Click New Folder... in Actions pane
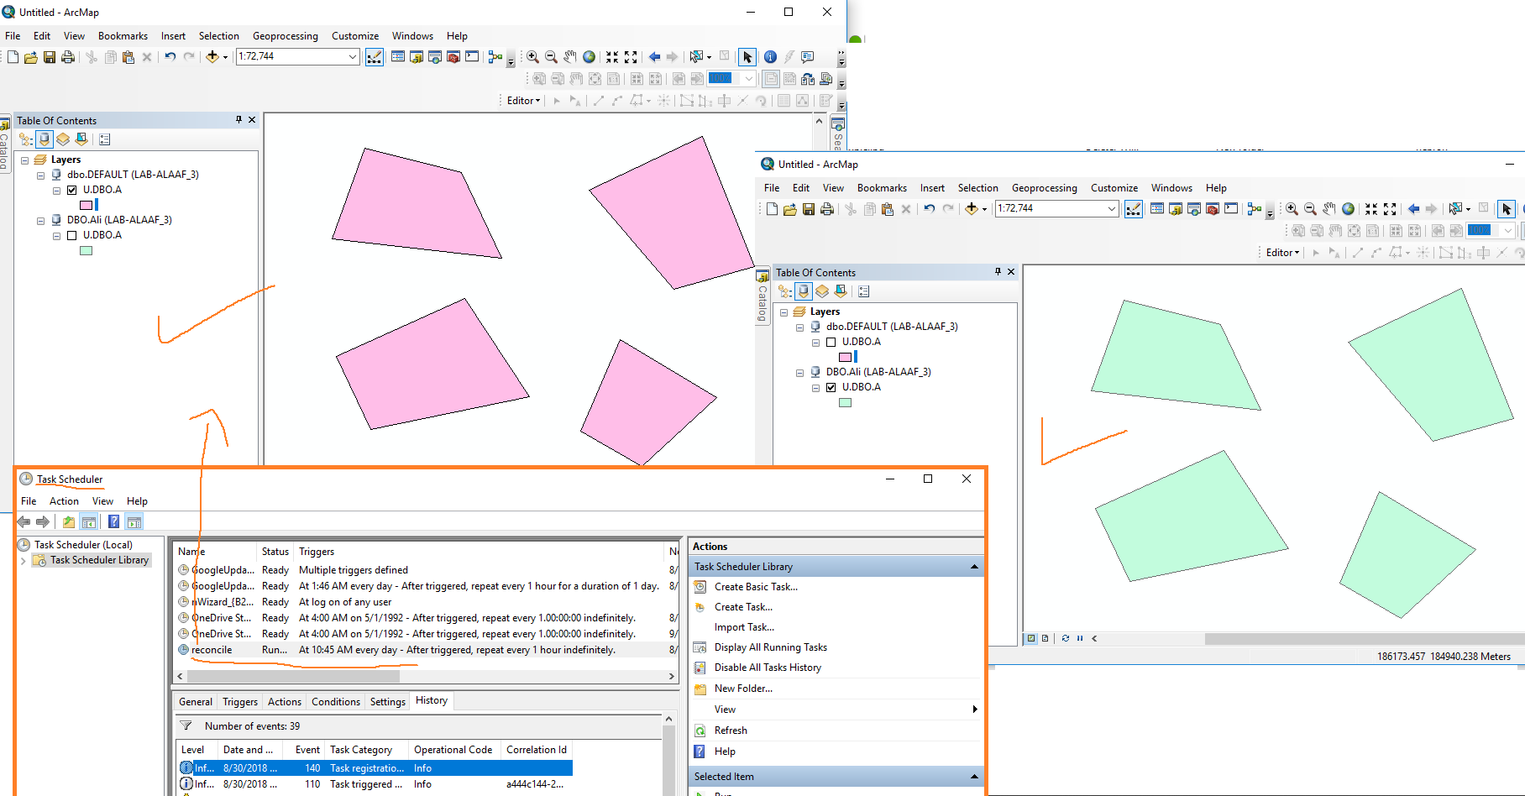The width and height of the screenshot is (1525, 796). pos(743,689)
